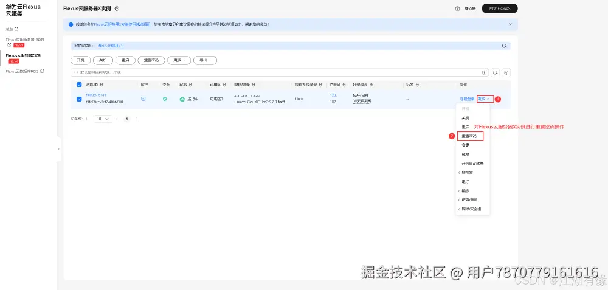This screenshot has width=608, height=290.
Task: Click the sort icon next to 计费模式 header
Action: pyautogui.click(x=371, y=85)
